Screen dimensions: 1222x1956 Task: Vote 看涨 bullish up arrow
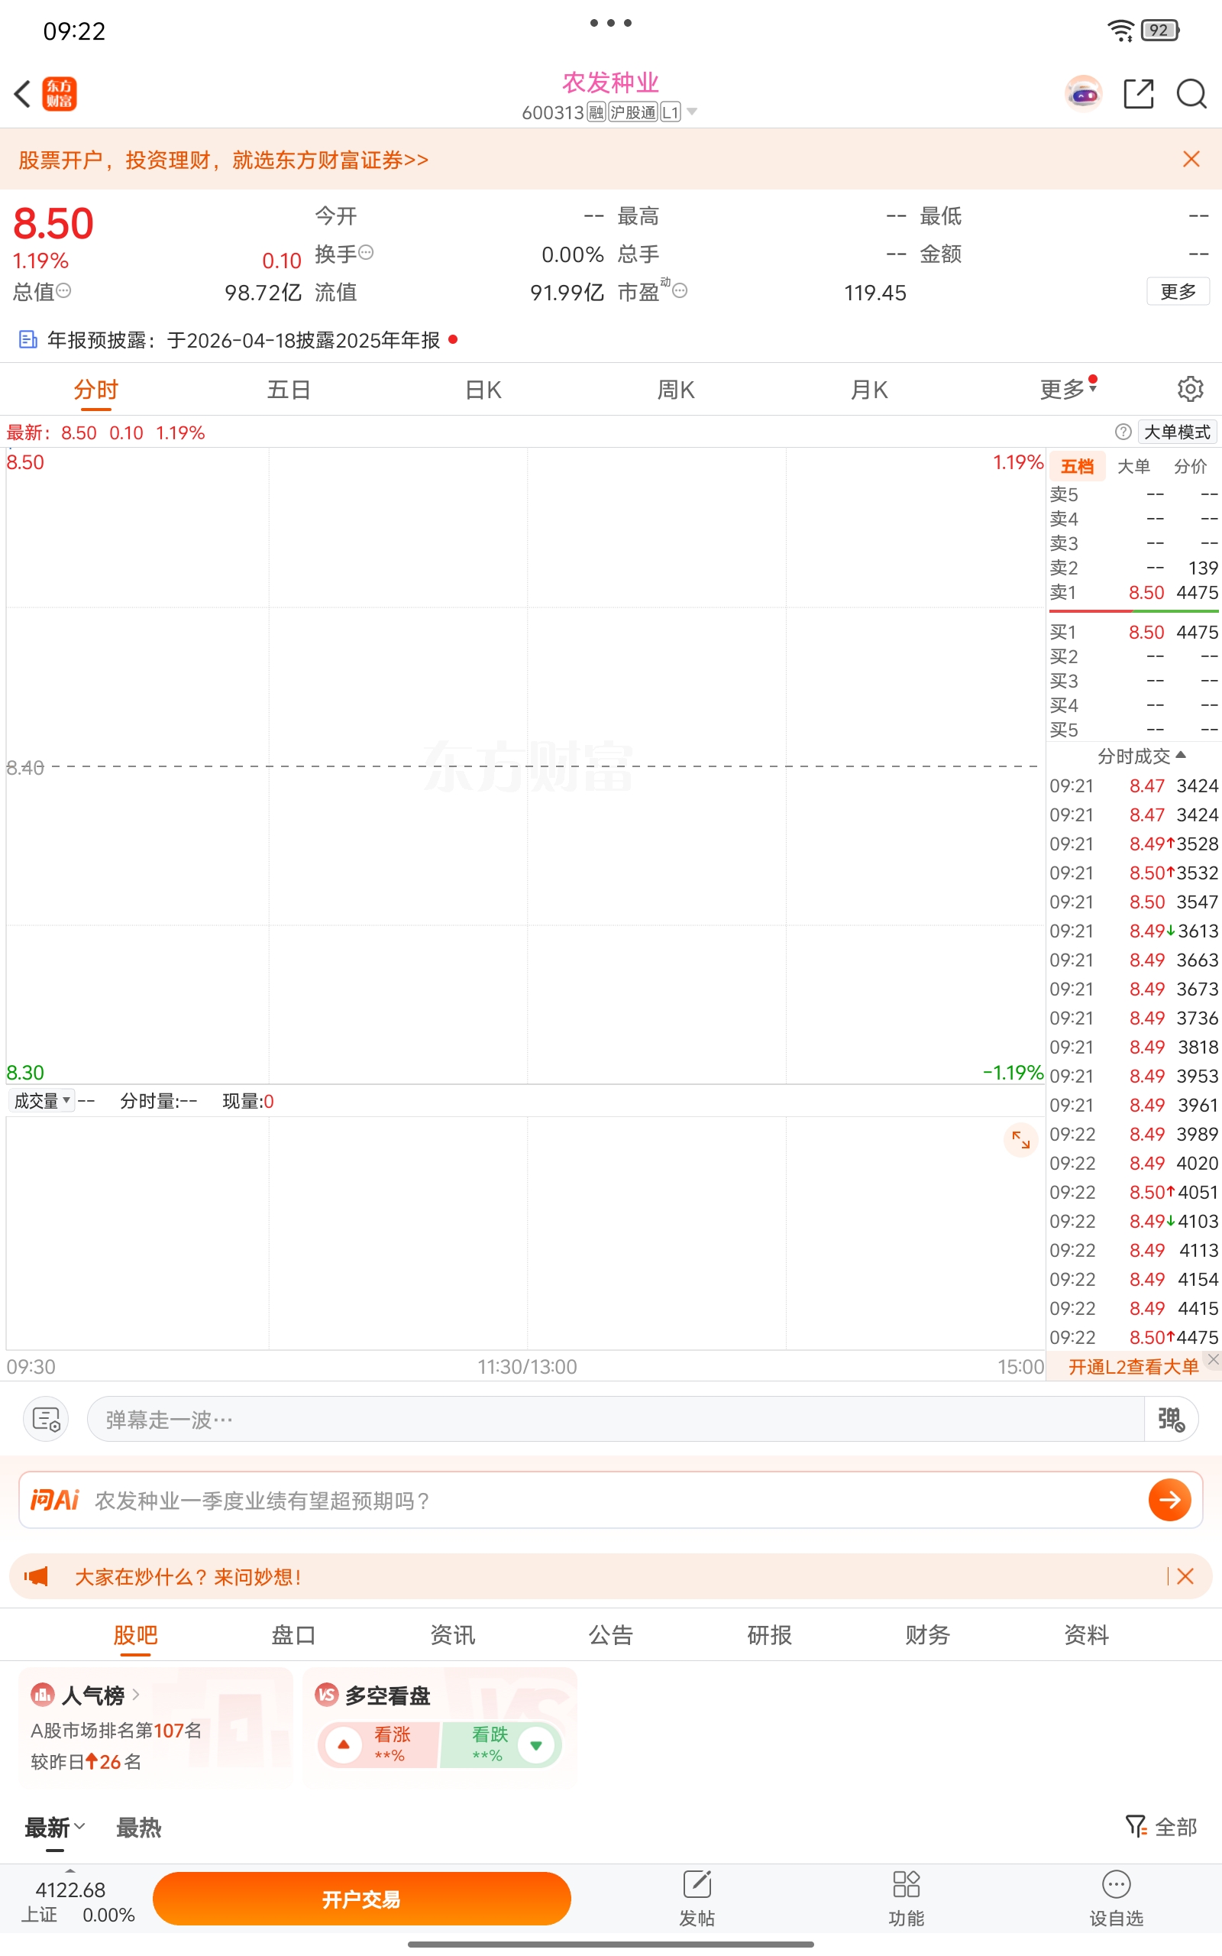[x=344, y=1744]
